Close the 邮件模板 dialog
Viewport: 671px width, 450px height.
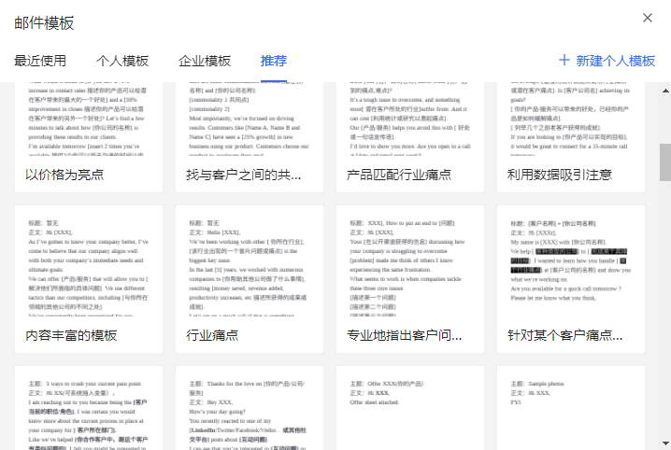click(648, 18)
